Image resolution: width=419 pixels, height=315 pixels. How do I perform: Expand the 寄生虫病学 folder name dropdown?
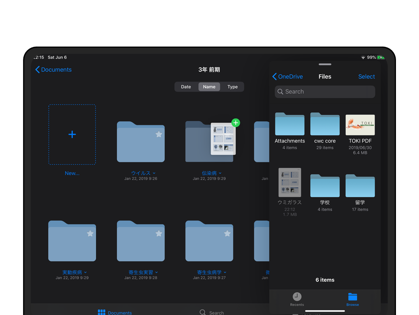click(225, 273)
